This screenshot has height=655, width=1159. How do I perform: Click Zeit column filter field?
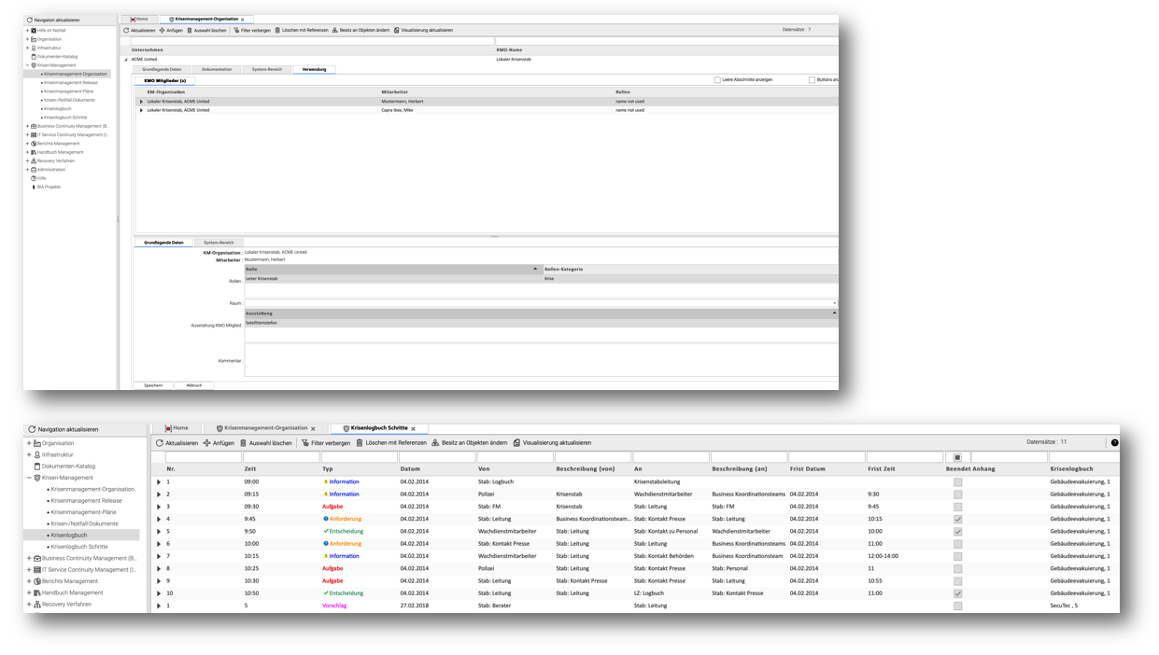[x=281, y=457]
